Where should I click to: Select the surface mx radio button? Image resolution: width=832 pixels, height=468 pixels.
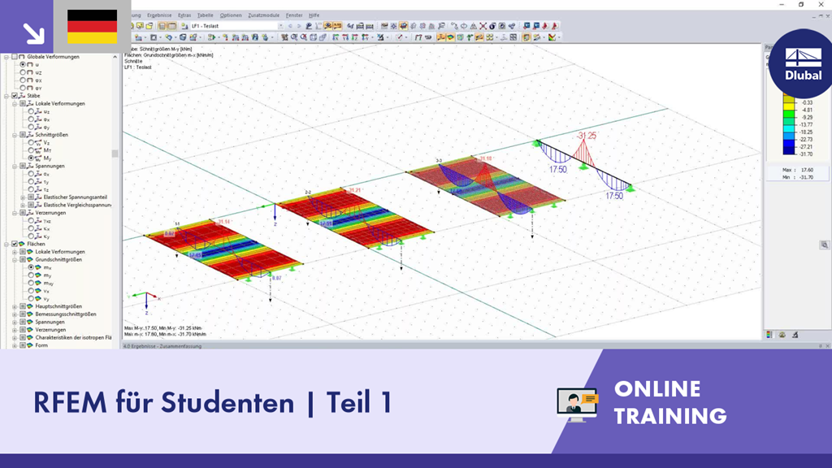click(x=31, y=267)
